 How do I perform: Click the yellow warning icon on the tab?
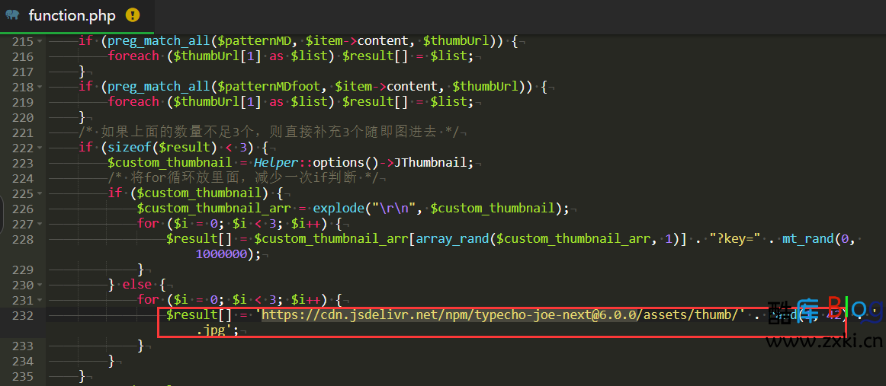(133, 15)
